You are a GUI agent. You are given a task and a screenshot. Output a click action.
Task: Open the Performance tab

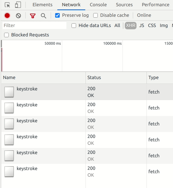point(156,5)
